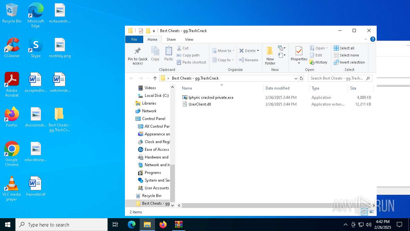
Task: Click navigation pane scroll down arrow
Action: click(172, 205)
